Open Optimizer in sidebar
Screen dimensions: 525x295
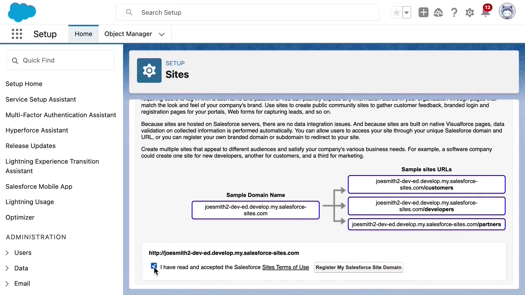(20, 217)
